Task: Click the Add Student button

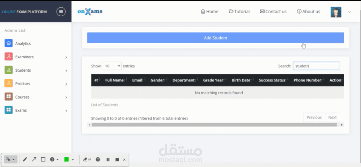Action: (215, 38)
